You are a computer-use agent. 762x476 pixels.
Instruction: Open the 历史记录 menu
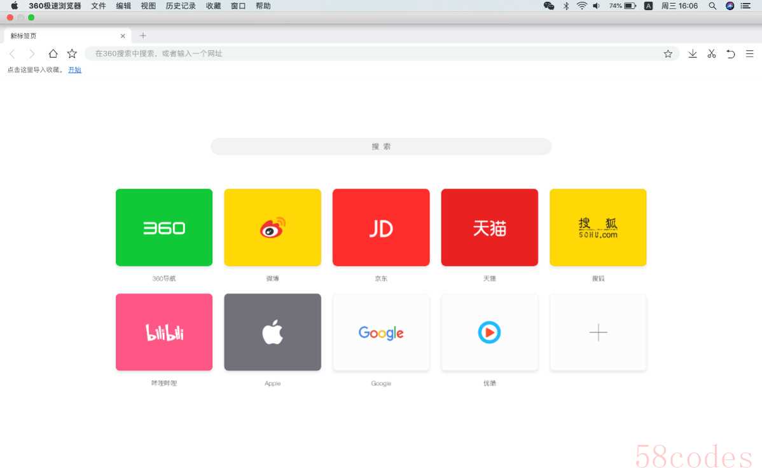[x=180, y=6]
